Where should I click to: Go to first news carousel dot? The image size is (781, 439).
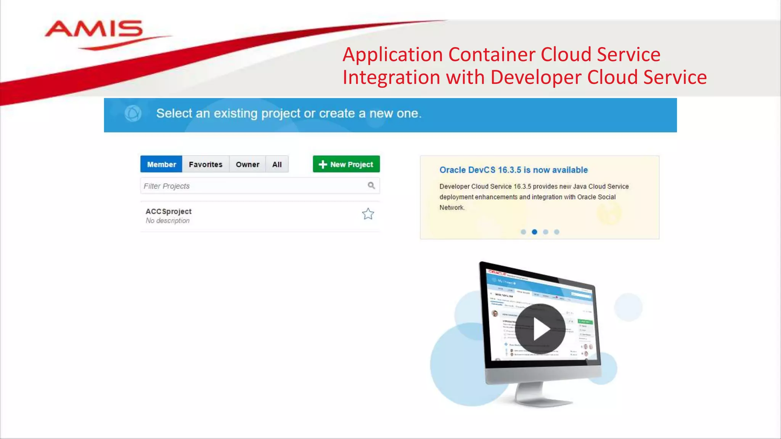(523, 232)
